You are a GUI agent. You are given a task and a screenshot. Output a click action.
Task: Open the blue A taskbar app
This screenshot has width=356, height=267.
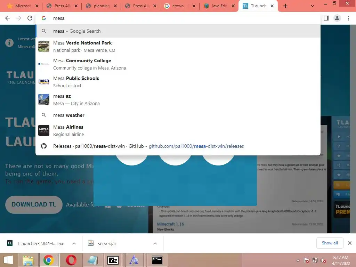tap(134, 260)
